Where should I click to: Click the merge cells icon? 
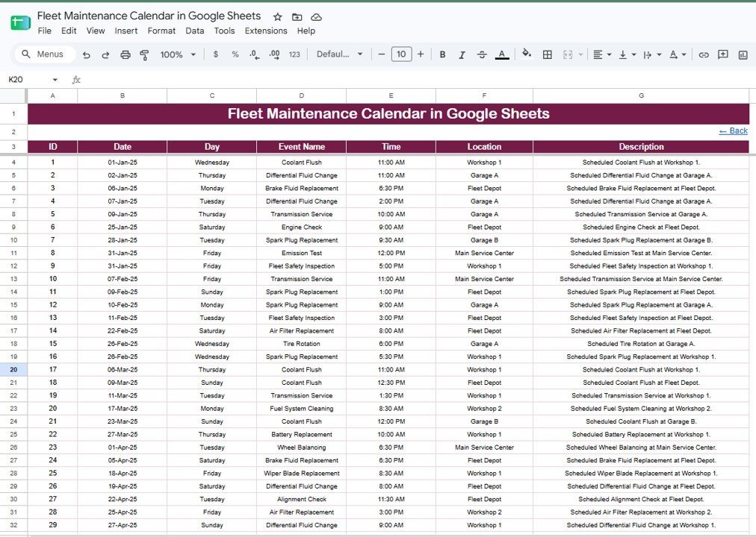[x=568, y=55]
